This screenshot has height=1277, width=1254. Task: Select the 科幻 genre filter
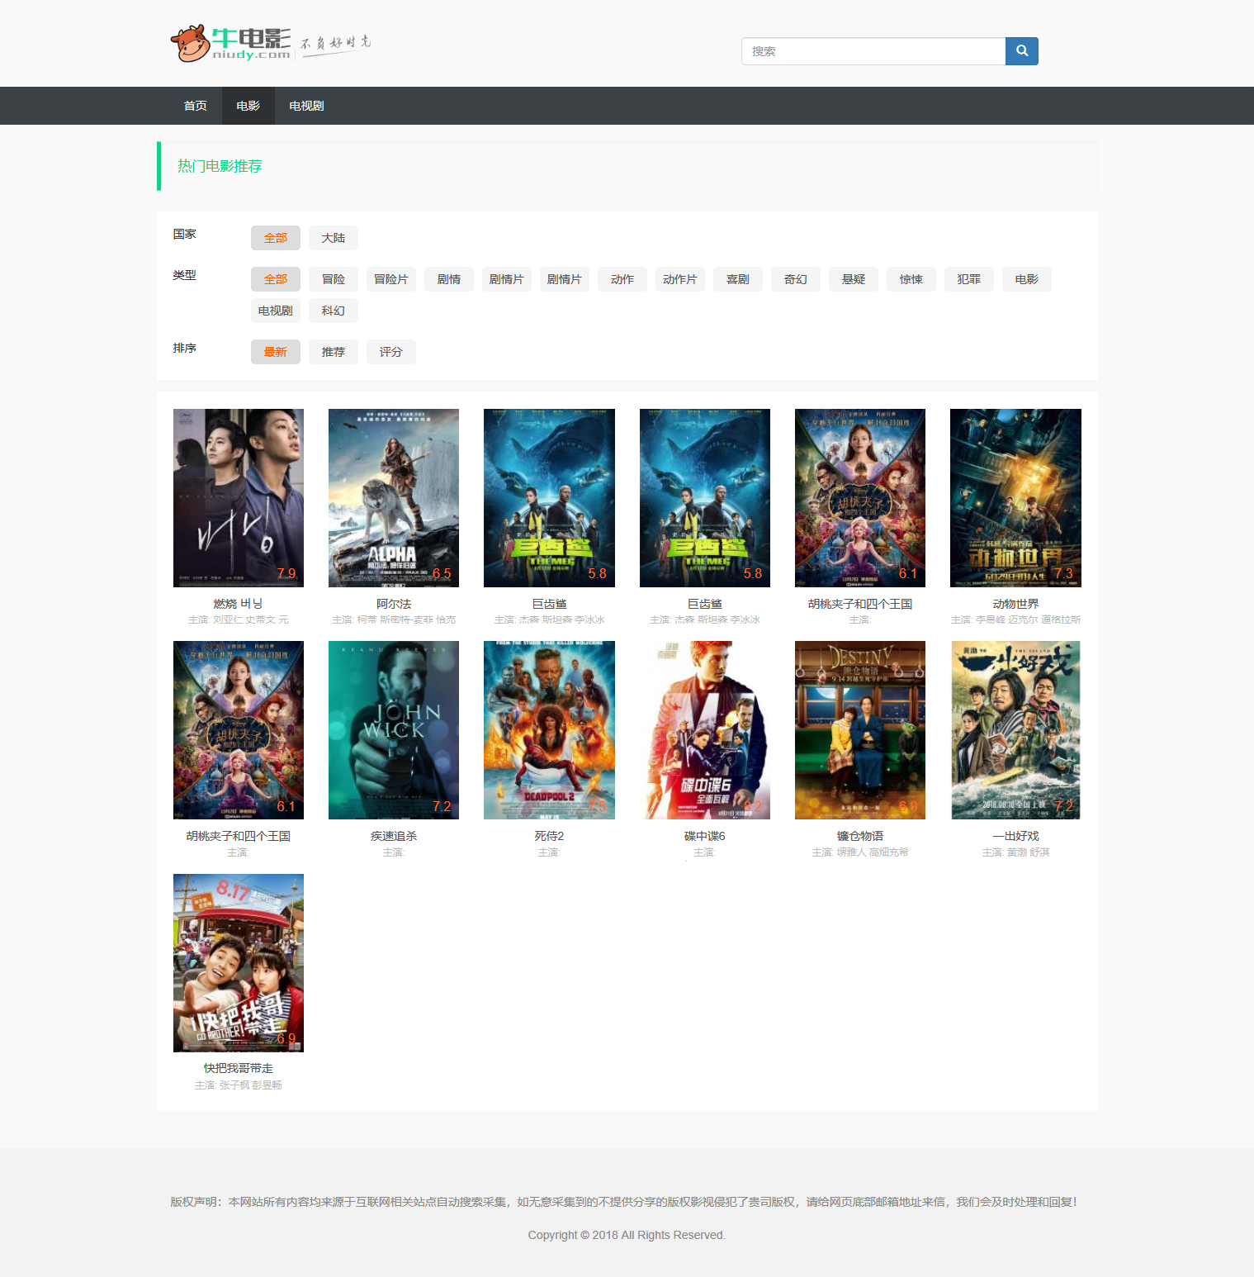334,311
